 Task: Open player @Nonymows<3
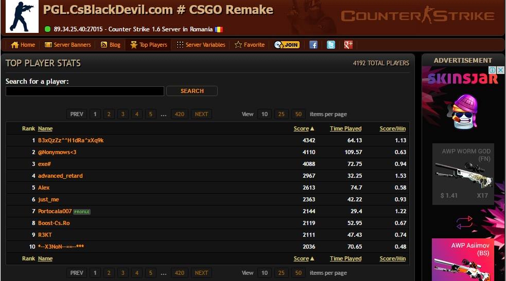tap(57, 152)
